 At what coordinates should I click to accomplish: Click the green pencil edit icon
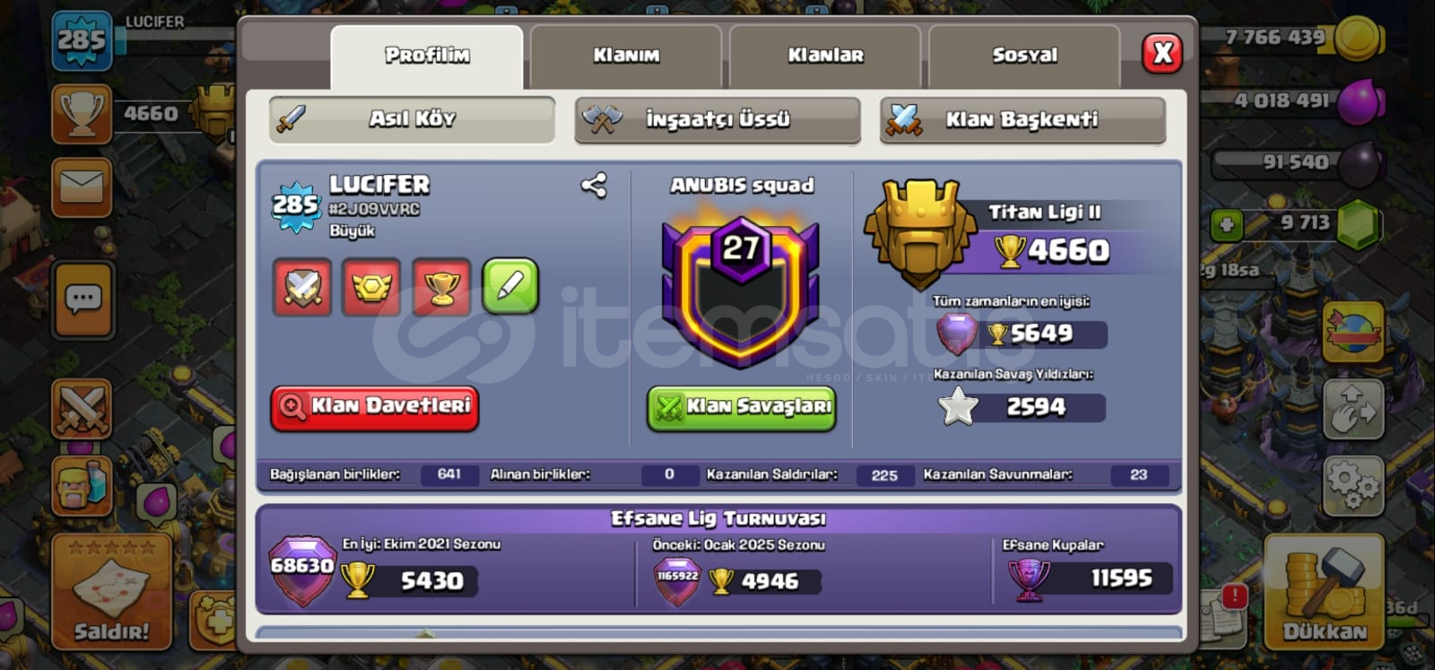[x=510, y=287]
